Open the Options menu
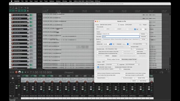The image size is (180, 101). 52,1
